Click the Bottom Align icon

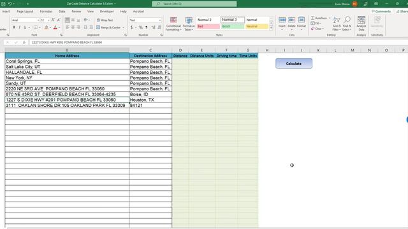pyautogui.click(x=78, y=20)
